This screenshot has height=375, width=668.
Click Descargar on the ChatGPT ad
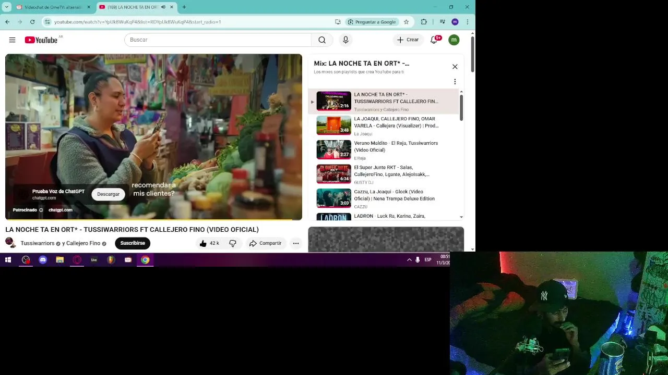108,194
